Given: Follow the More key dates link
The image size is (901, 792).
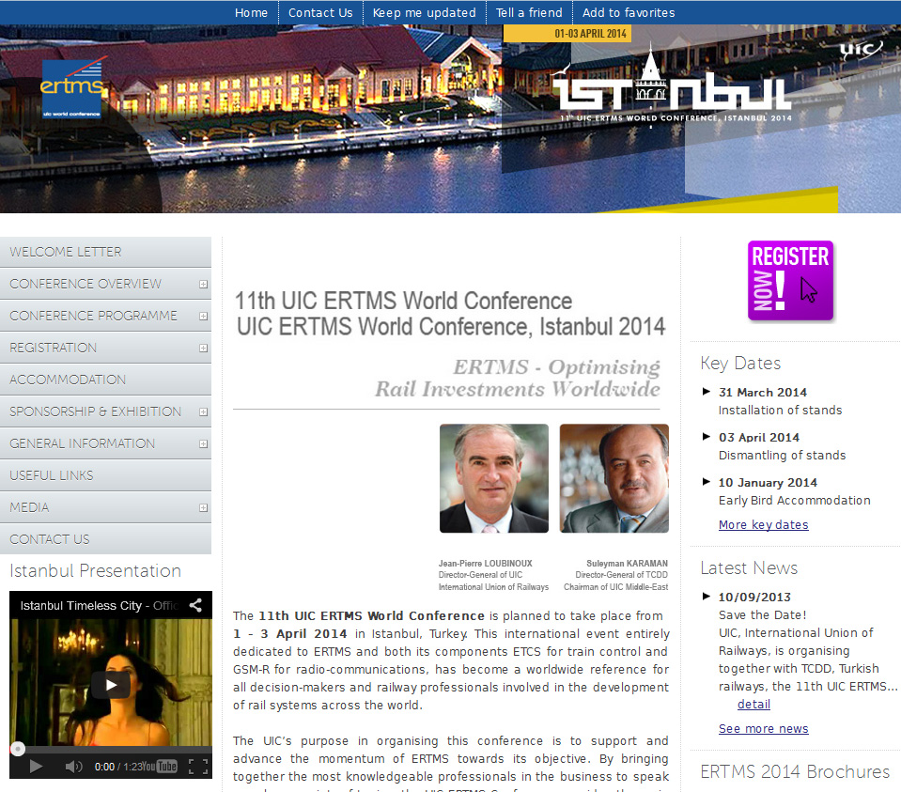Looking at the screenshot, I should [x=763, y=525].
